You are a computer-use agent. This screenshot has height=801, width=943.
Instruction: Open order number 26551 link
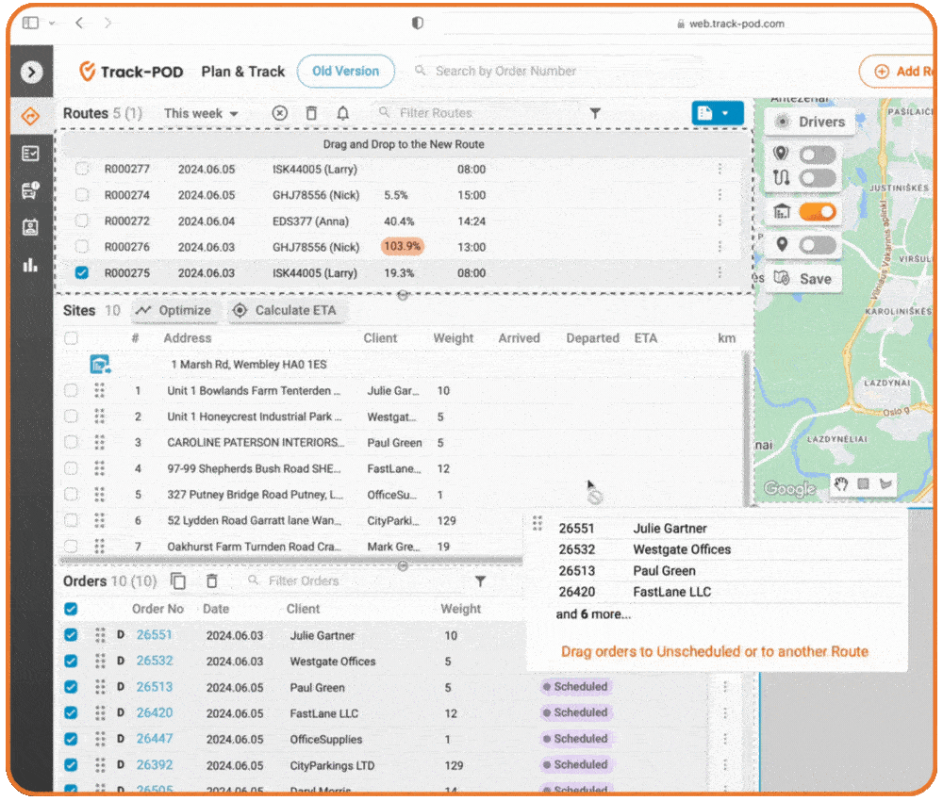coord(154,635)
